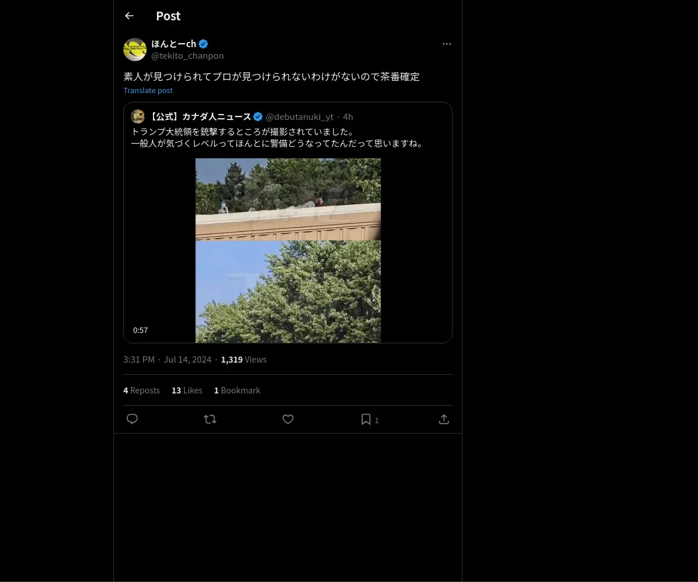Open the @tekito_chanpon handle link
698x582 pixels.
tap(187, 56)
